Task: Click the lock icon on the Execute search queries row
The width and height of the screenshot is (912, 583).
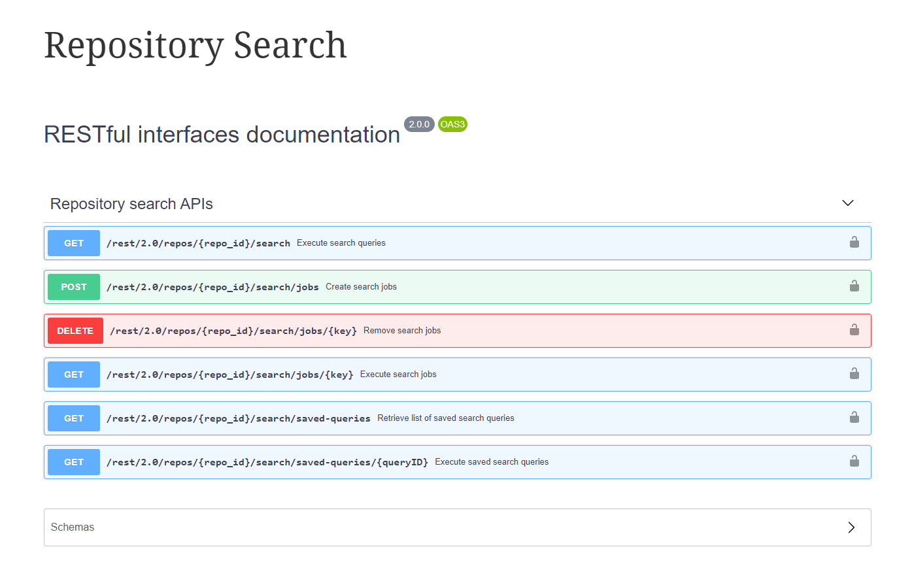Action: click(854, 242)
